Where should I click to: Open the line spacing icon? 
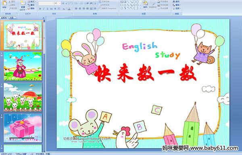click(x=96, y=3)
